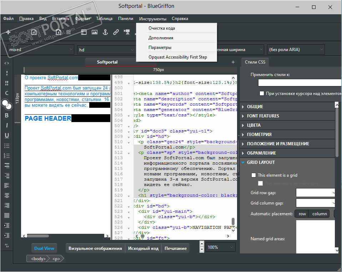The image size is (342, 272).
Task: Center align the text
Action: tap(7, 196)
